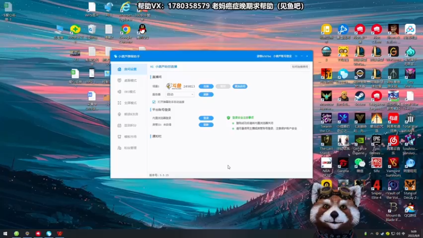
Task: Click refresh button next to server dropdown
Action: click(206, 95)
